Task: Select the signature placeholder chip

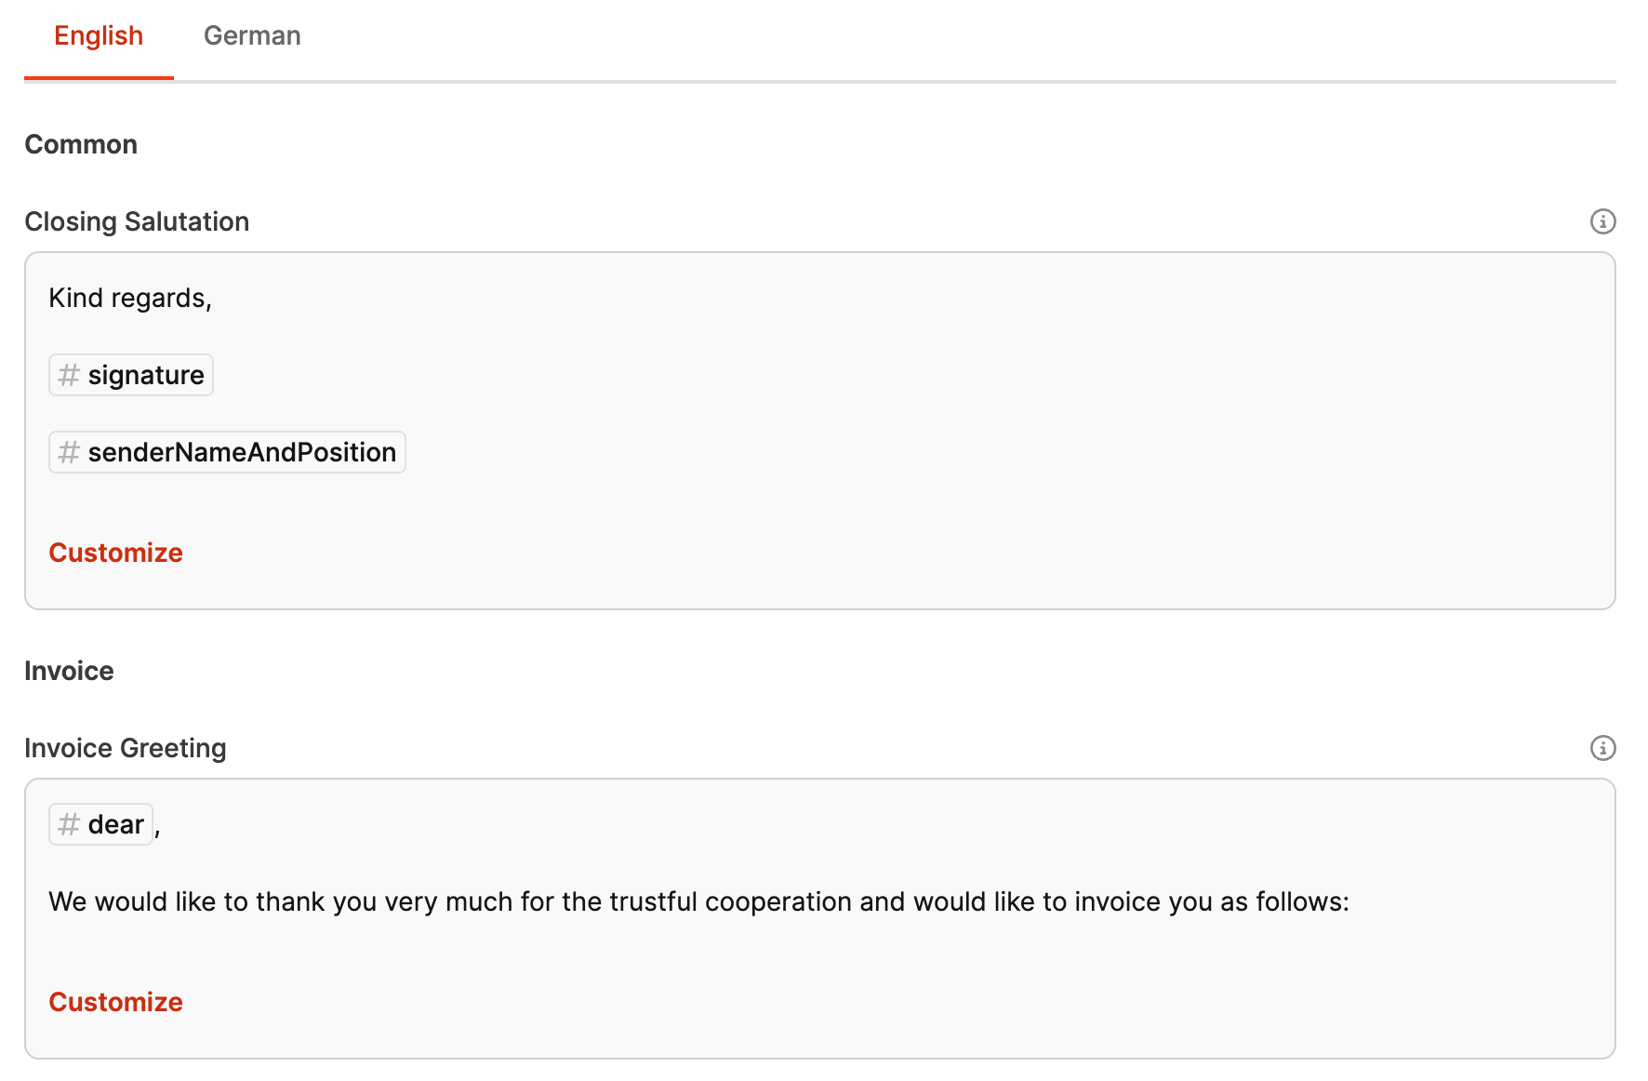Action: pyautogui.click(x=145, y=375)
